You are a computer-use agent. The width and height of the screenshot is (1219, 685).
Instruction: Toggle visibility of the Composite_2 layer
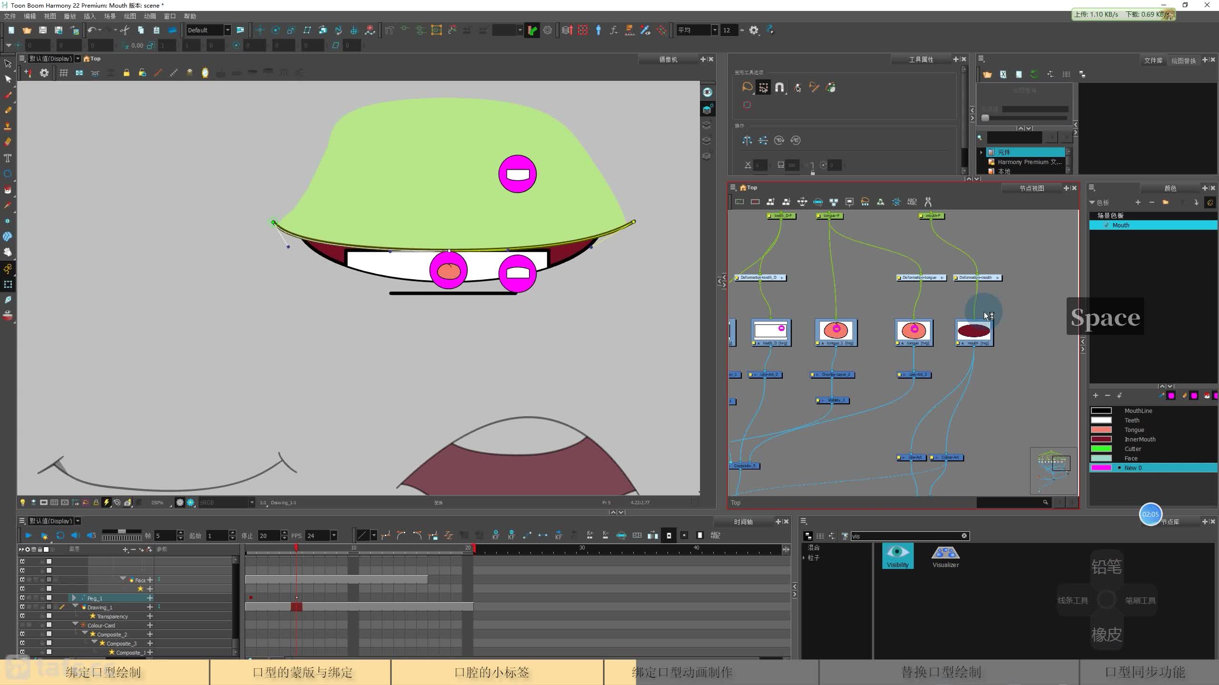point(22,634)
